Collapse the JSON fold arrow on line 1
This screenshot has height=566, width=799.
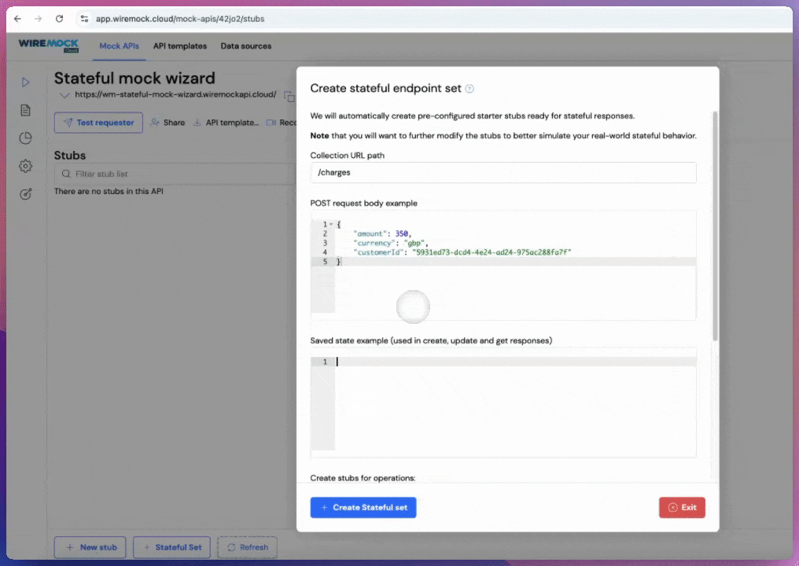coord(331,224)
